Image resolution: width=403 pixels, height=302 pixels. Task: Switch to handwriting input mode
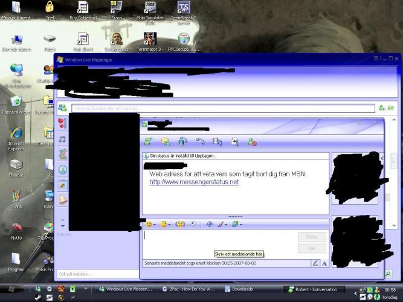(x=315, y=263)
